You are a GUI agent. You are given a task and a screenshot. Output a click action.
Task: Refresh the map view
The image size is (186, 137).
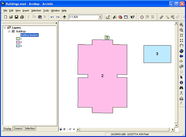click(70, 129)
